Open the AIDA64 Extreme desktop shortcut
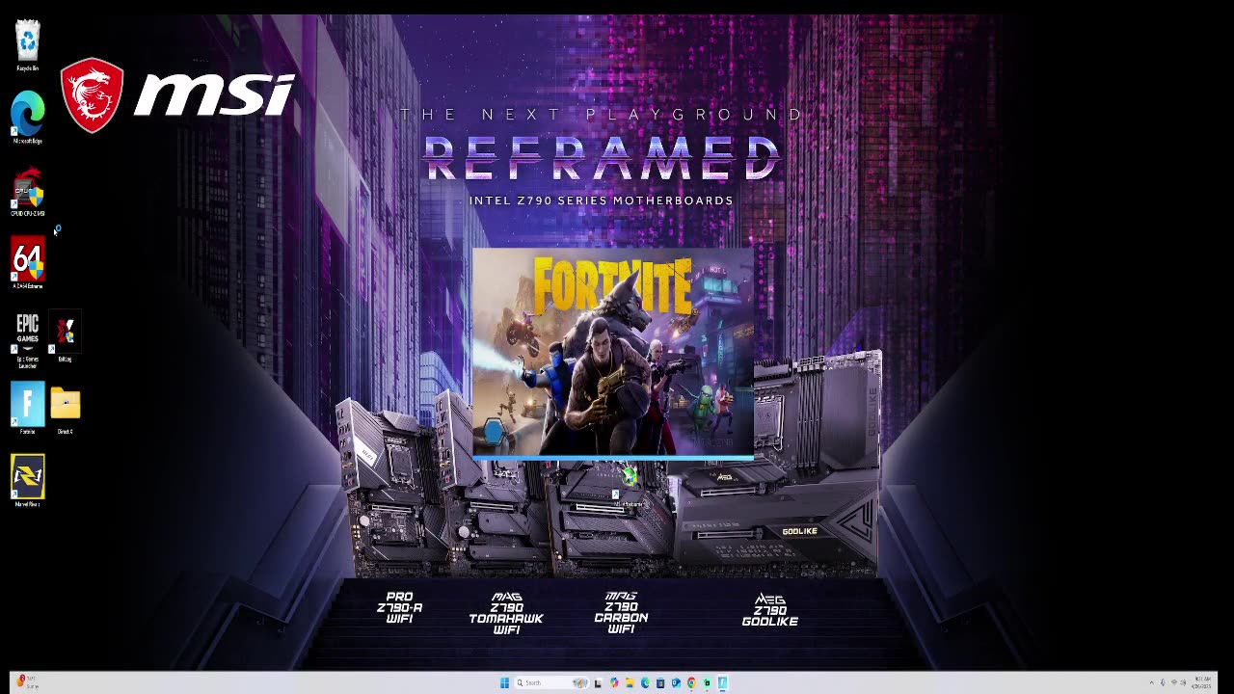1234x694 pixels. [28, 263]
